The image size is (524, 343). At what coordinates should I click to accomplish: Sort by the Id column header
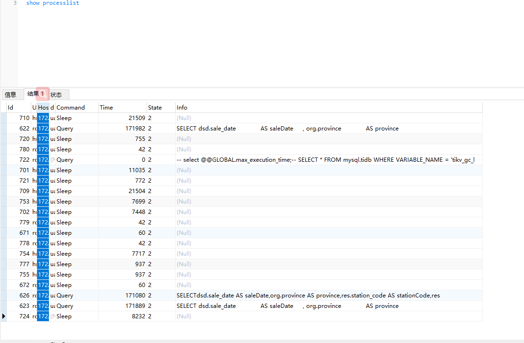(18, 108)
